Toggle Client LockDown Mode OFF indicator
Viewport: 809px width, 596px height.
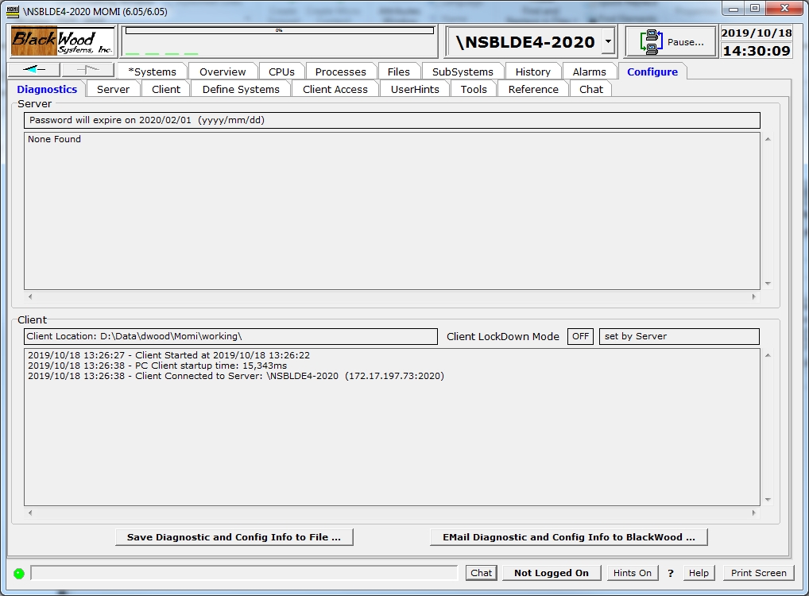click(x=580, y=336)
